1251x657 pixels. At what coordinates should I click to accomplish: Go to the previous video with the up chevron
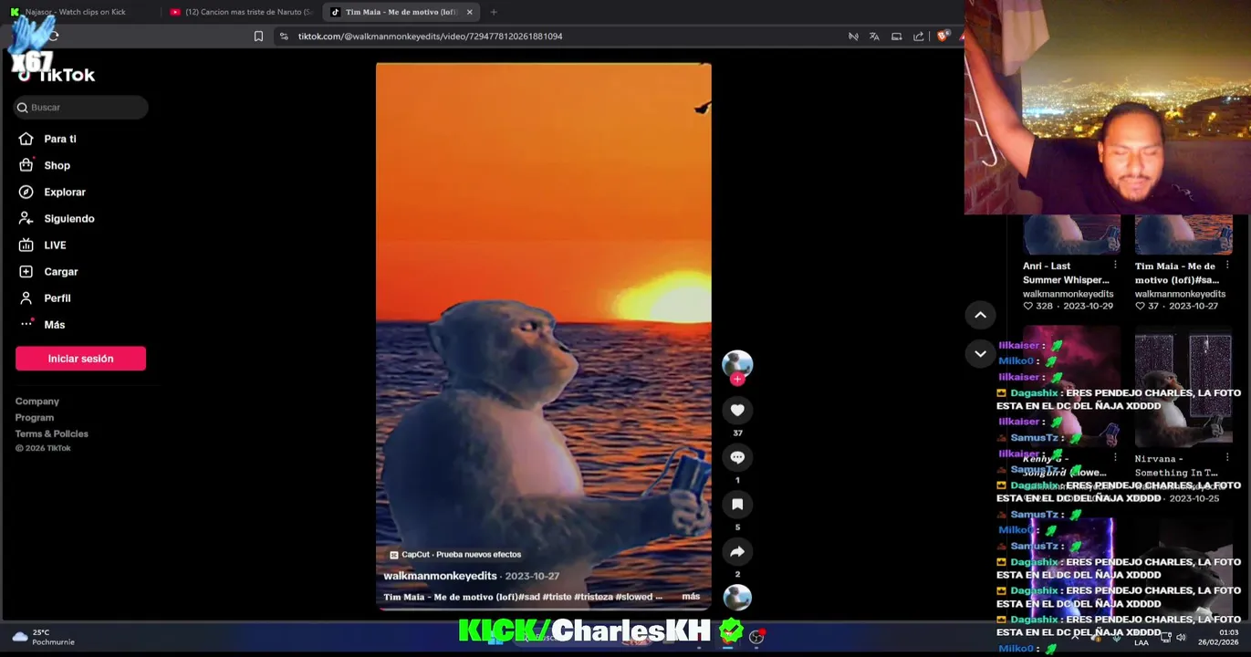click(x=980, y=315)
